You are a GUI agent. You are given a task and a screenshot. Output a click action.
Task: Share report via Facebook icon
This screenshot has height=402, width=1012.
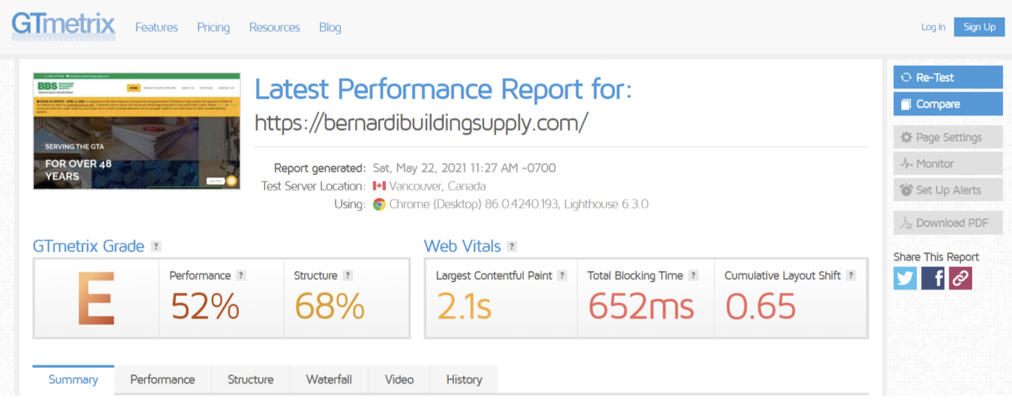[933, 278]
